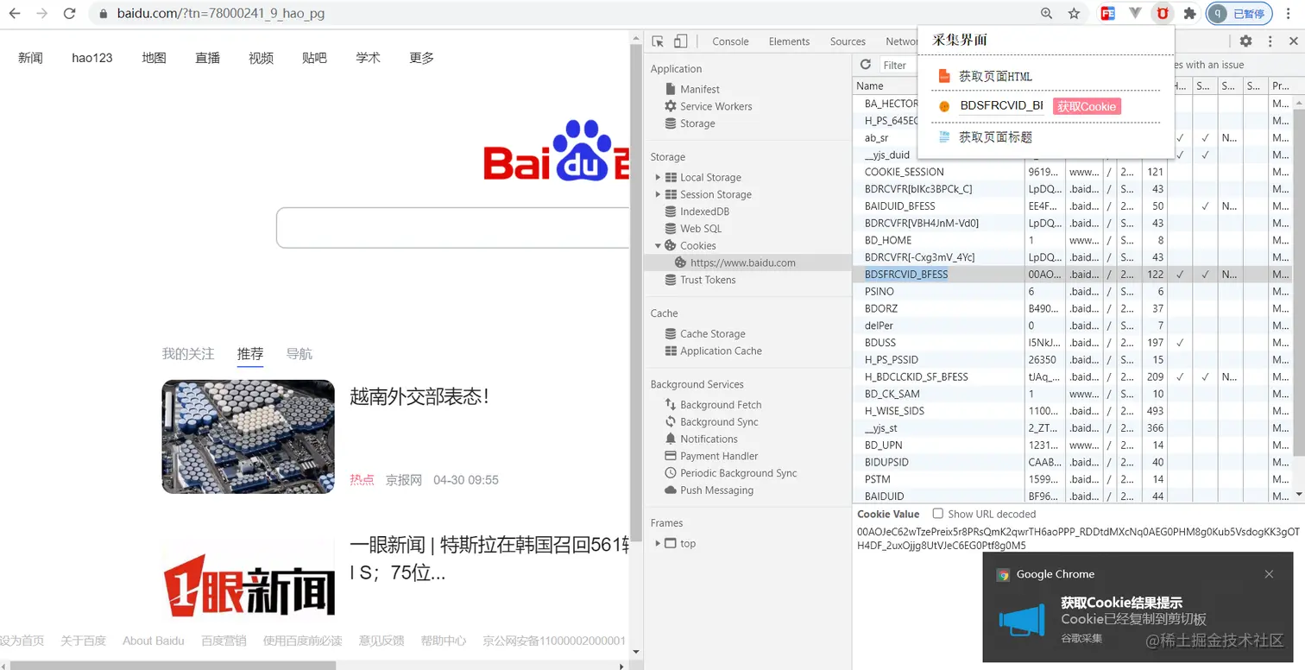Open the Chrome three-dot menu
Screen dimensions: 1305x670
pyautogui.click(x=1290, y=14)
